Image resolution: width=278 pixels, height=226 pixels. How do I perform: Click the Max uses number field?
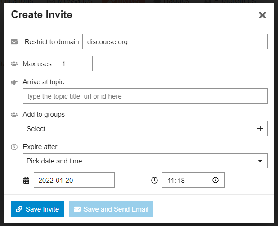pos(75,63)
